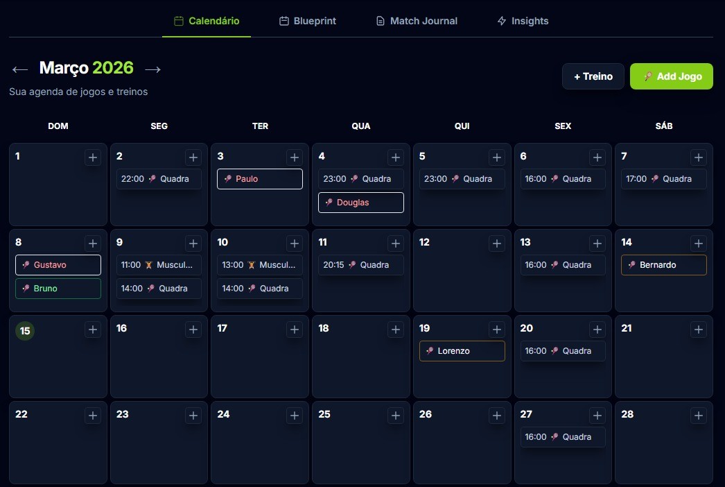Click the + Treino button
Screen dimensions: 725x487
593,76
